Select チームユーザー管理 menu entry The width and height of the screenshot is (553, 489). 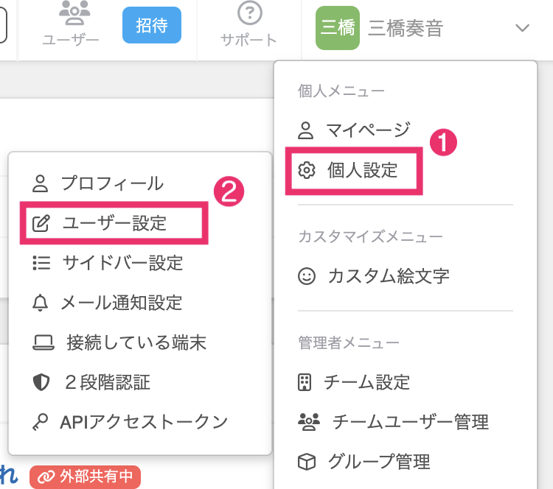[409, 422]
